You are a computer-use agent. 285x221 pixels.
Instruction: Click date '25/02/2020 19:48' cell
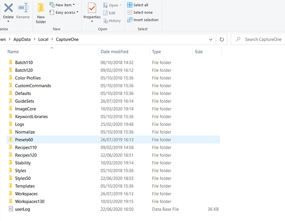[x=117, y=125]
